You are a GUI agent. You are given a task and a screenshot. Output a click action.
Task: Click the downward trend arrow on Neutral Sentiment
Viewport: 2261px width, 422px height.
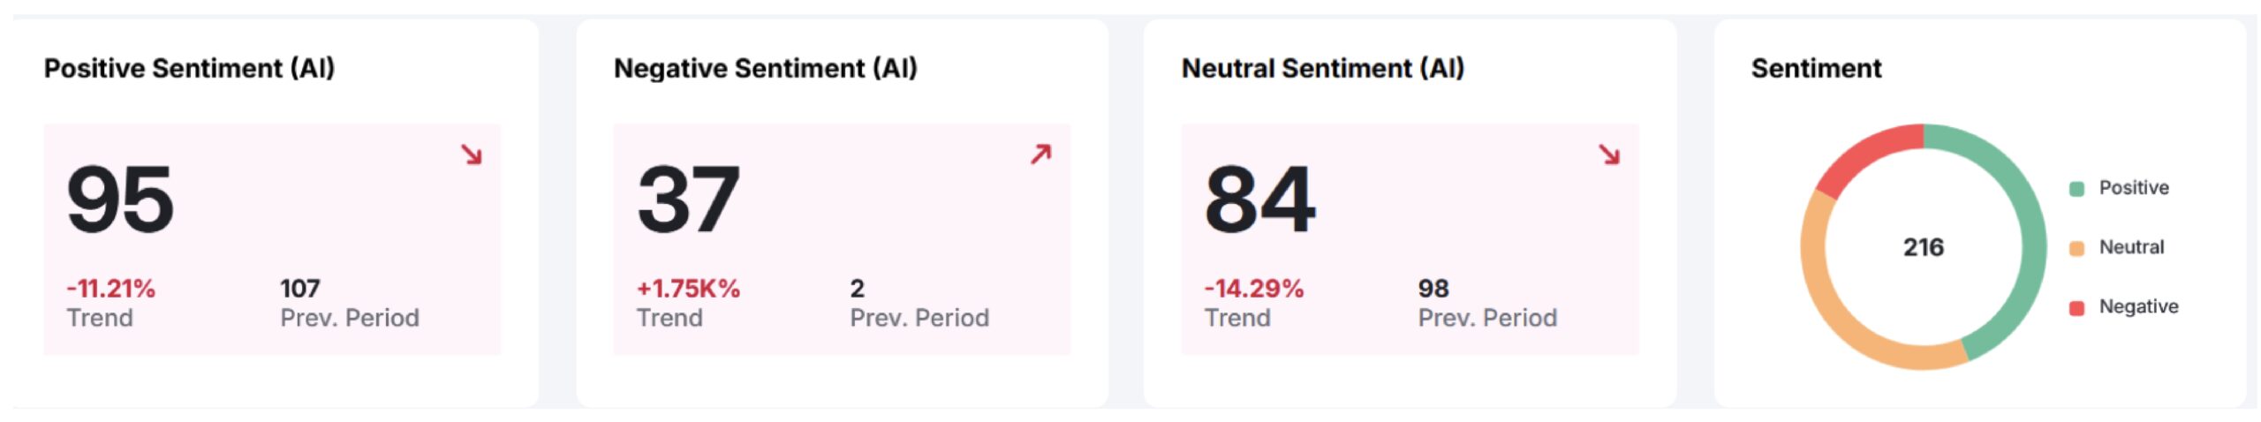1609,155
